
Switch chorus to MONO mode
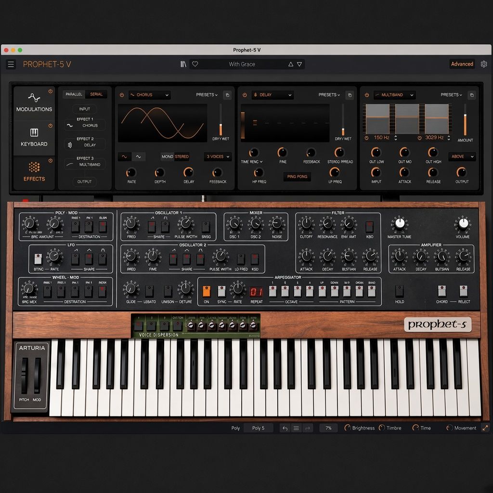tap(167, 156)
